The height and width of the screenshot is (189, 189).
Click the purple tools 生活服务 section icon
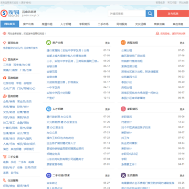pyautogui.click(x=123, y=175)
